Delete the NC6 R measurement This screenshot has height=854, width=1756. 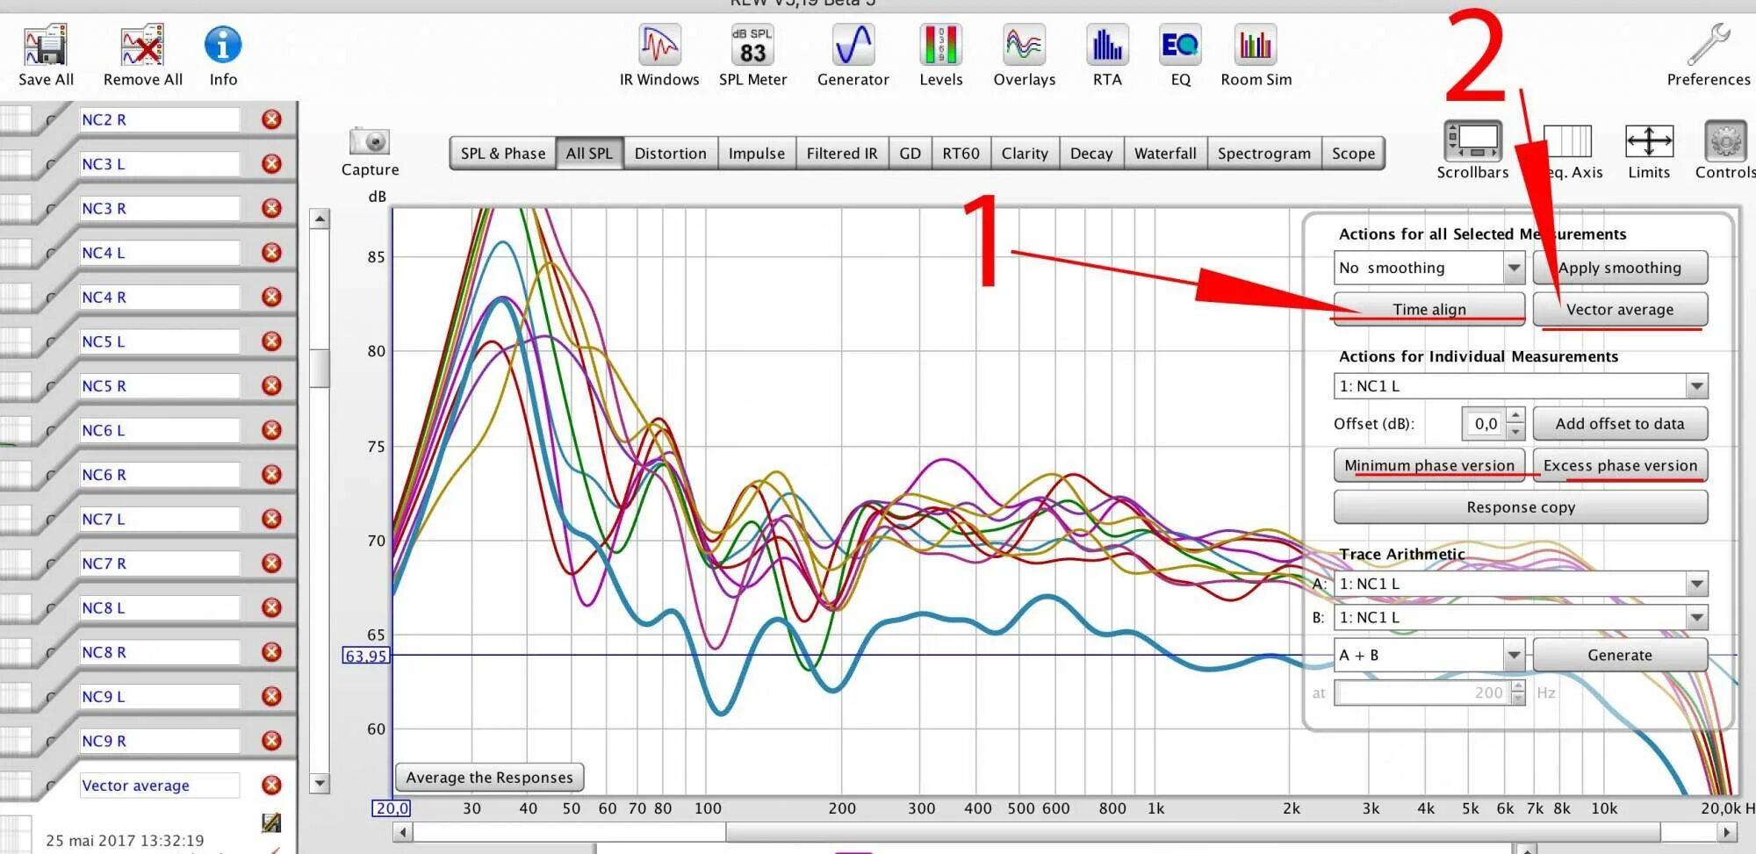pos(272,474)
